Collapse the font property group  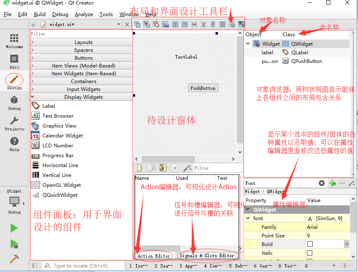tap(248, 218)
